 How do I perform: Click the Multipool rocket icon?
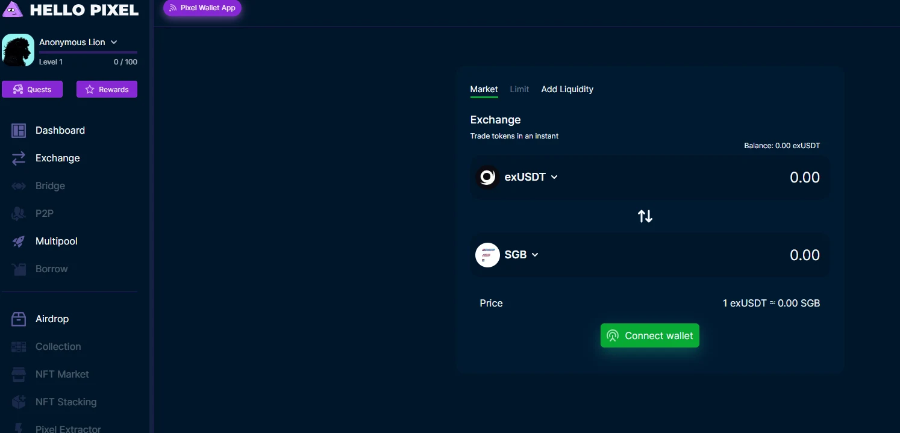(19, 241)
